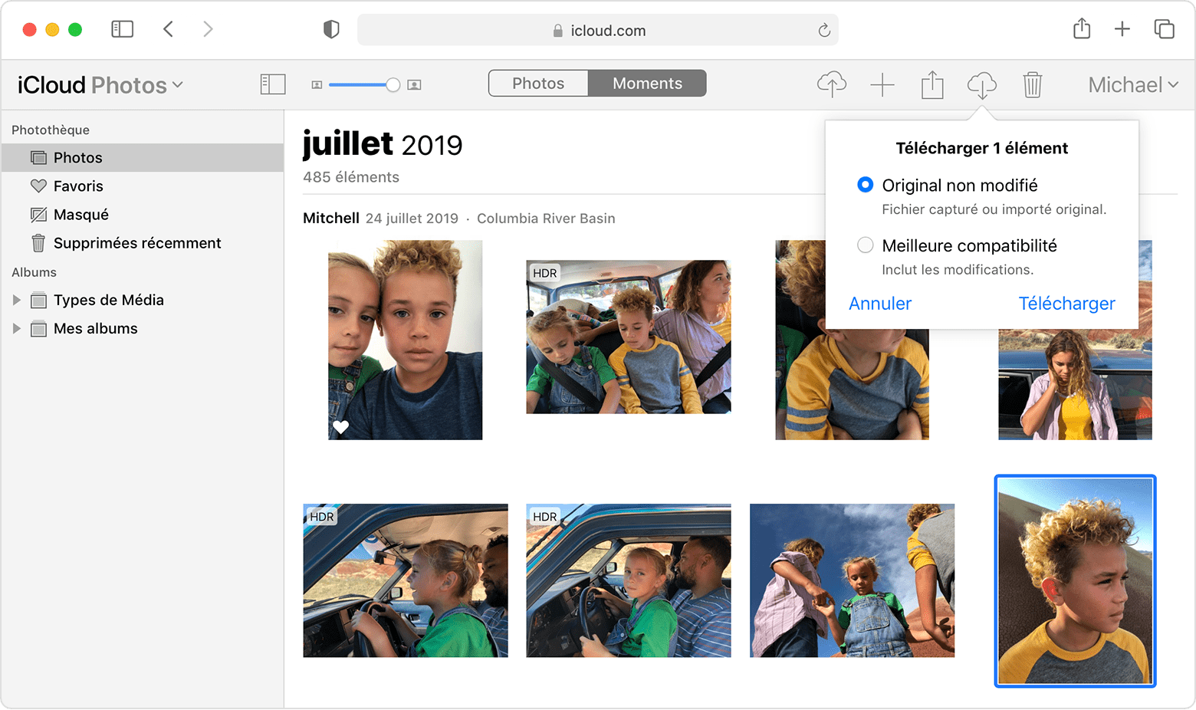The height and width of the screenshot is (710, 1196).
Task: Open the iCloud Photos app switcher menu
Action: point(100,84)
